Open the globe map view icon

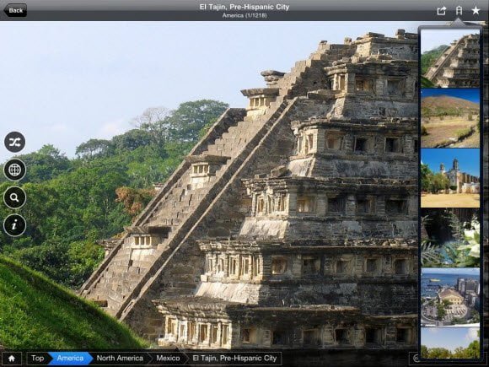[x=14, y=170]
